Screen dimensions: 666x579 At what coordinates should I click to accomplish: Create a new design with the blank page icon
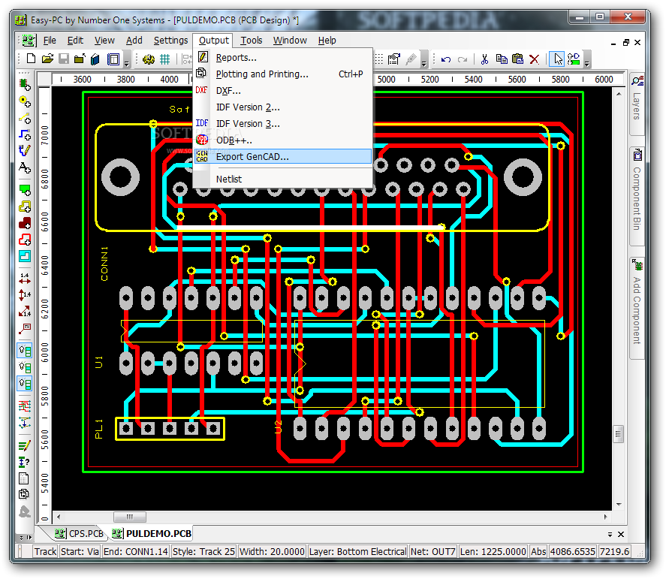31,59
